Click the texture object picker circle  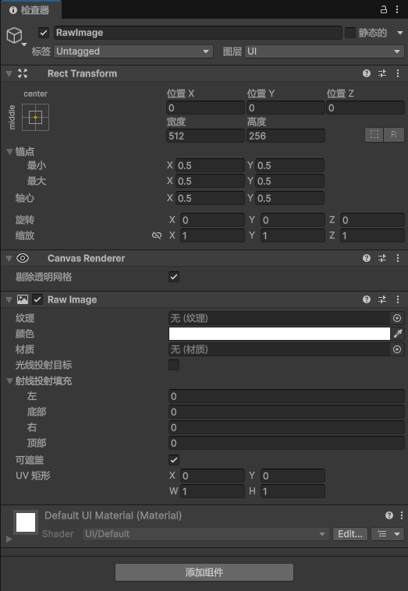pyautogui.click(x=397, y=318)
